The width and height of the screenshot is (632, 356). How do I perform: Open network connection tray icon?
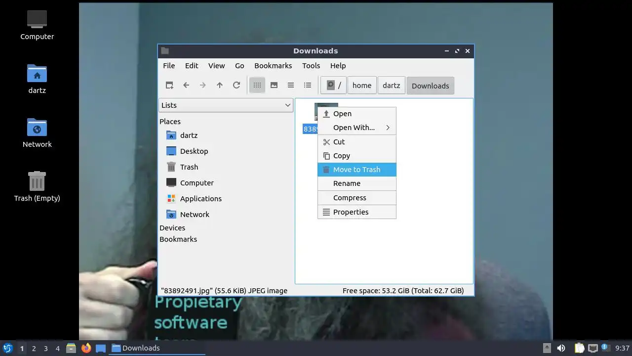[x=593, y=348]
